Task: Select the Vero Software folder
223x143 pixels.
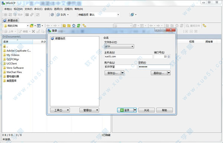Action: tap(13, 68)
